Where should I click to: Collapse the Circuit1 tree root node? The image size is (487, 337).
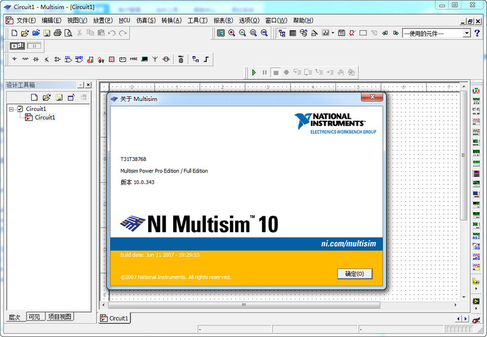[12, 109]
